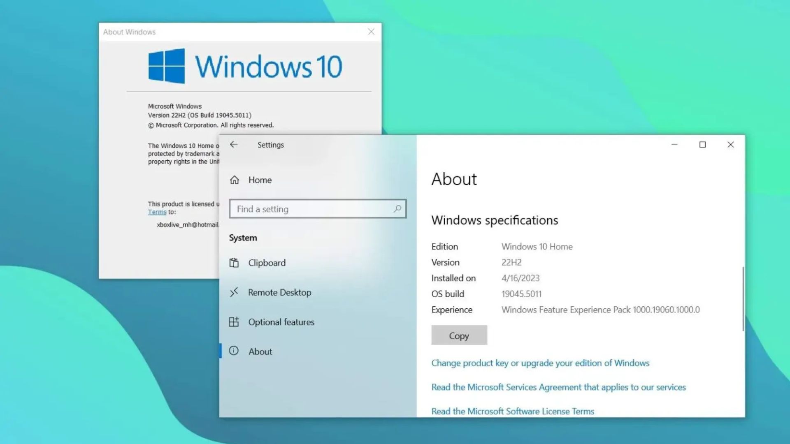Click the Copy button
Viewport: 790px width, 444px height.
coord(459,335)
